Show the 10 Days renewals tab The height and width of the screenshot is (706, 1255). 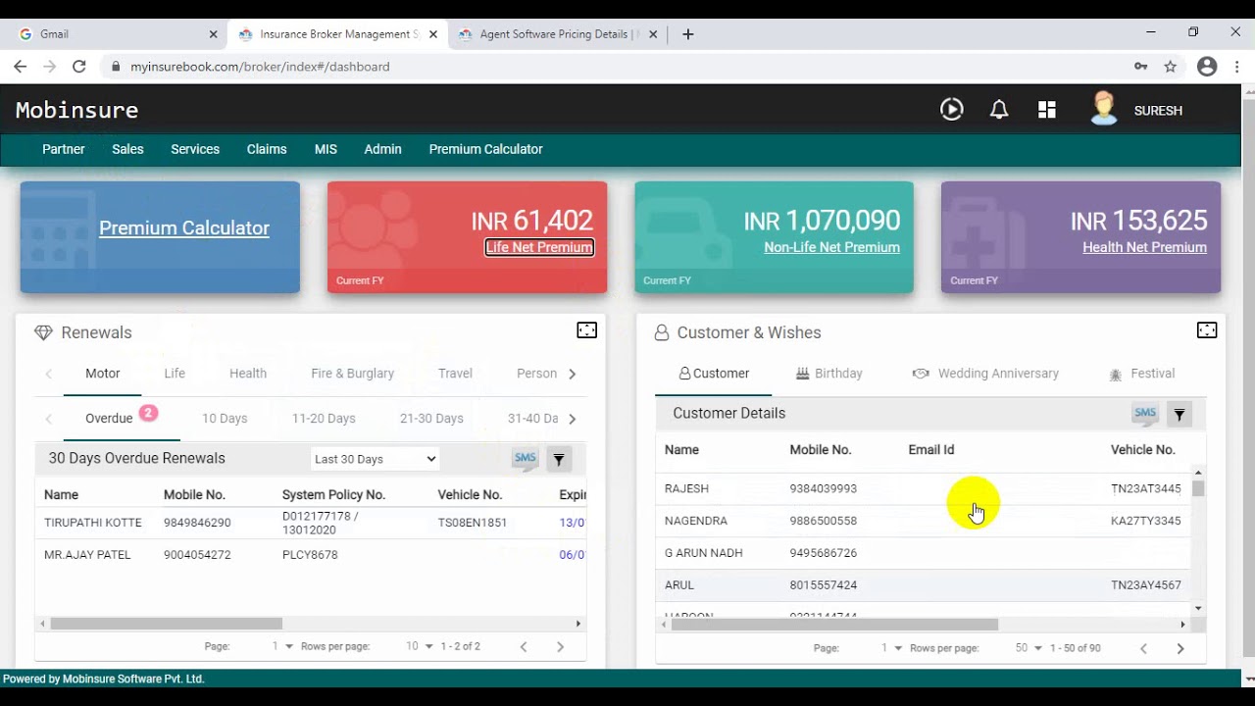tap(225, 419)
